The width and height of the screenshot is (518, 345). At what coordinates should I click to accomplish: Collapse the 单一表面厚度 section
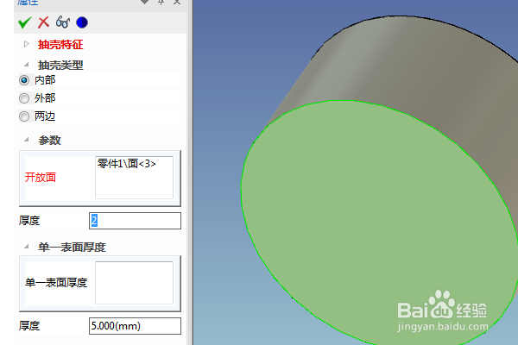click(x=27, y=247)
